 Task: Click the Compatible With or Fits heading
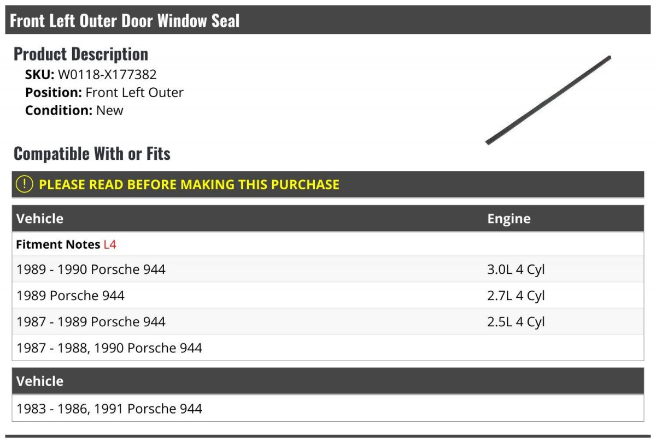point(92,153)
